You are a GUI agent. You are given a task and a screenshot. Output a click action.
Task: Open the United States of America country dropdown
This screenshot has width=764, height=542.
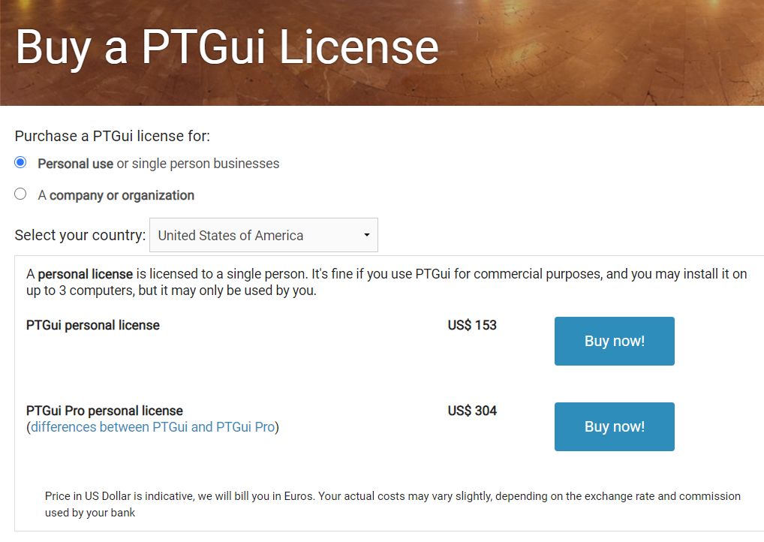pos(263,235)
